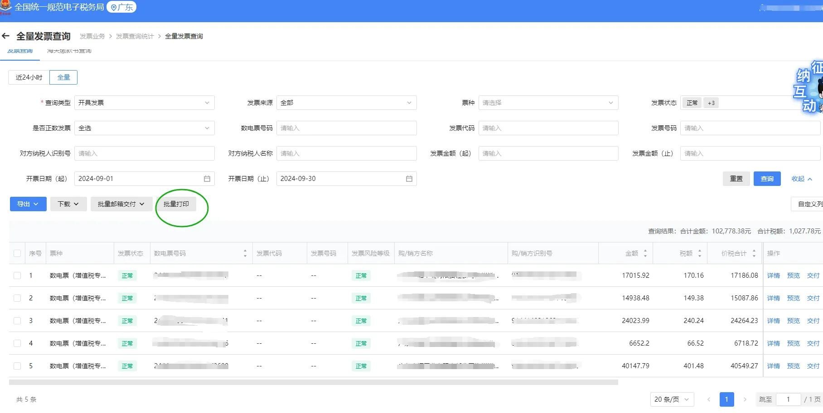The image size is (823, 413).
Task: Click the 批量打印 batch print button
Action: [176, 204]
